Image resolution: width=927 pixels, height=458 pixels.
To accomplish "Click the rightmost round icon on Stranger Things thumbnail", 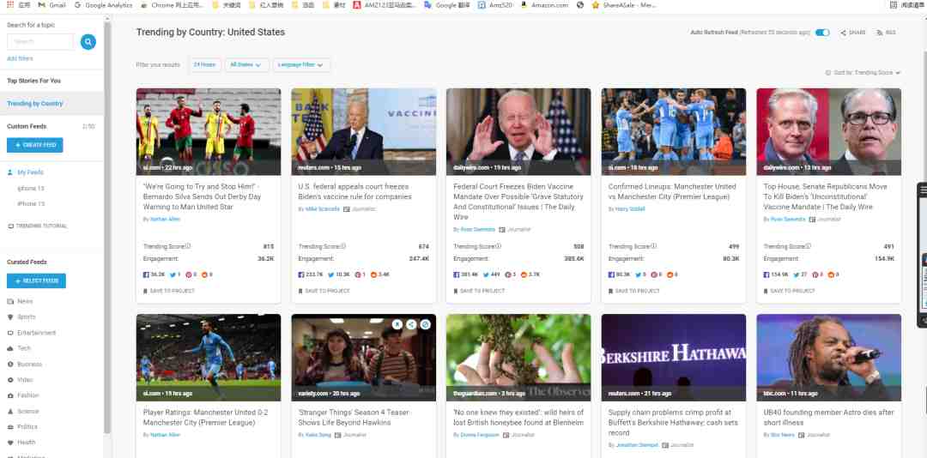I will click(425, 324).
